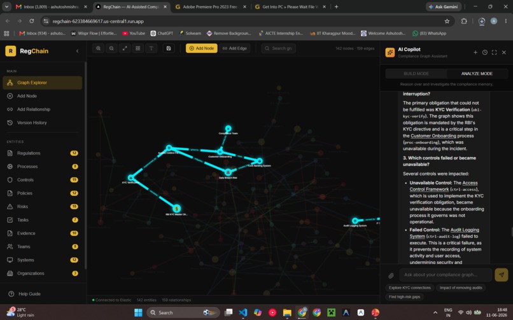The height and width of the screenshot is (320, 513).
Task: Click the Ask Gemini button
Action: [444, 7]
